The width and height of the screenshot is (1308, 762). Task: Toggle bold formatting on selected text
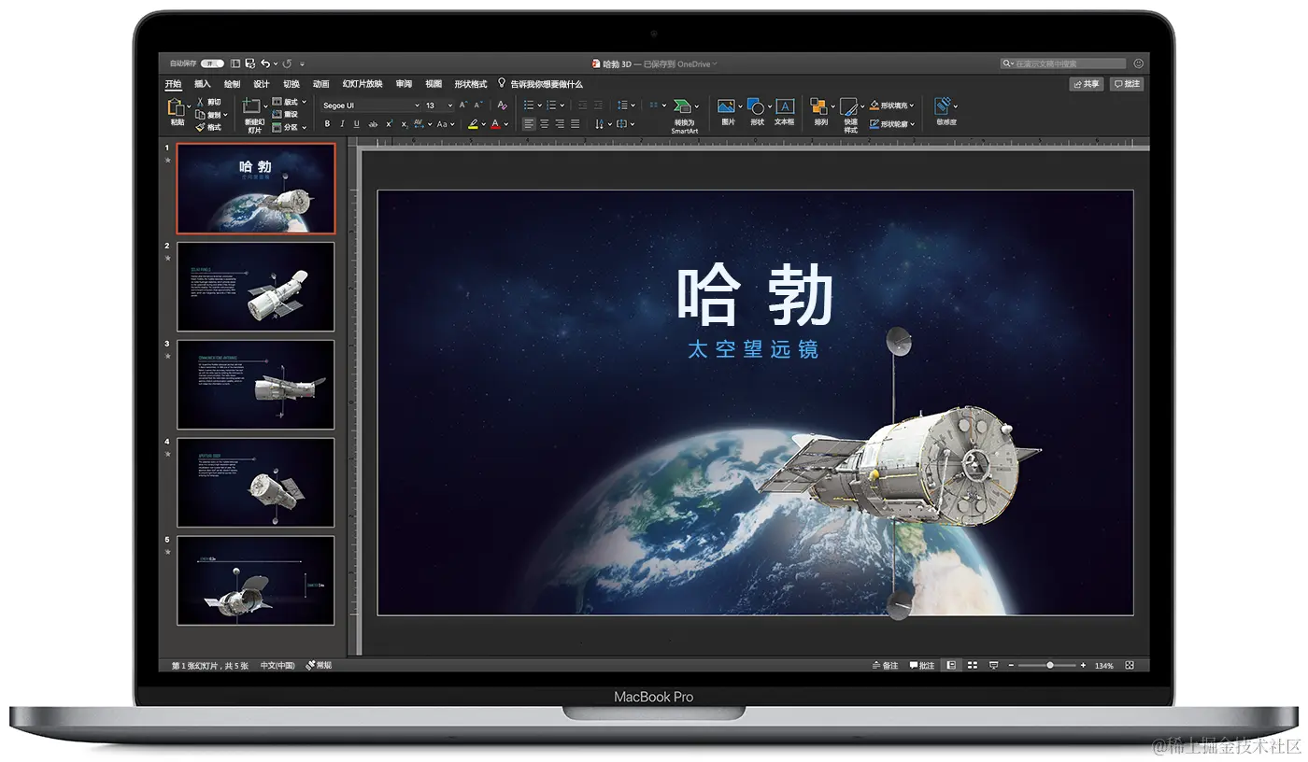click(328, 123)
